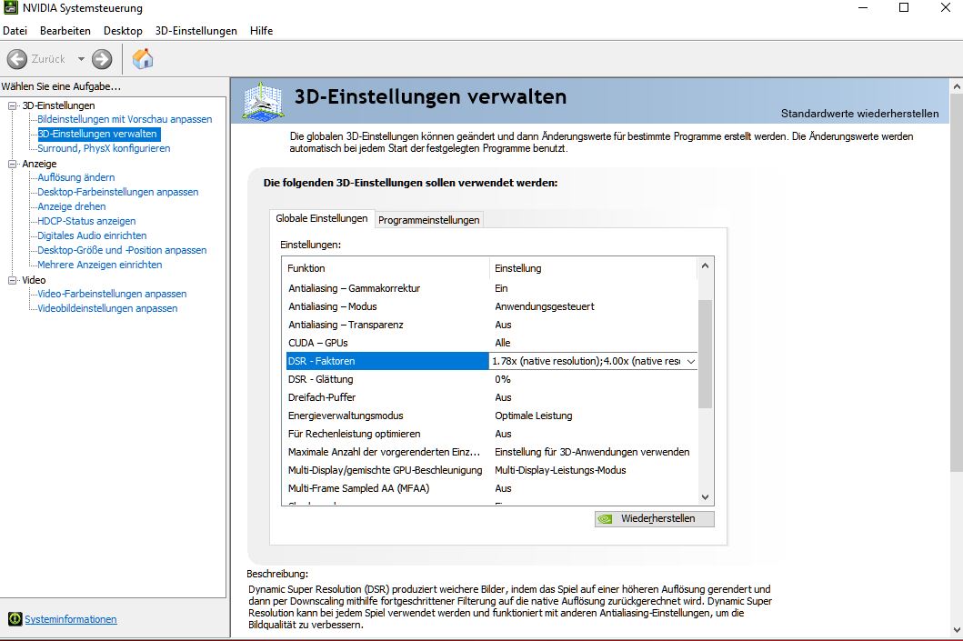963x641 pixels.
Task: Click the Einstellung column header
Action: pos(594,268)
